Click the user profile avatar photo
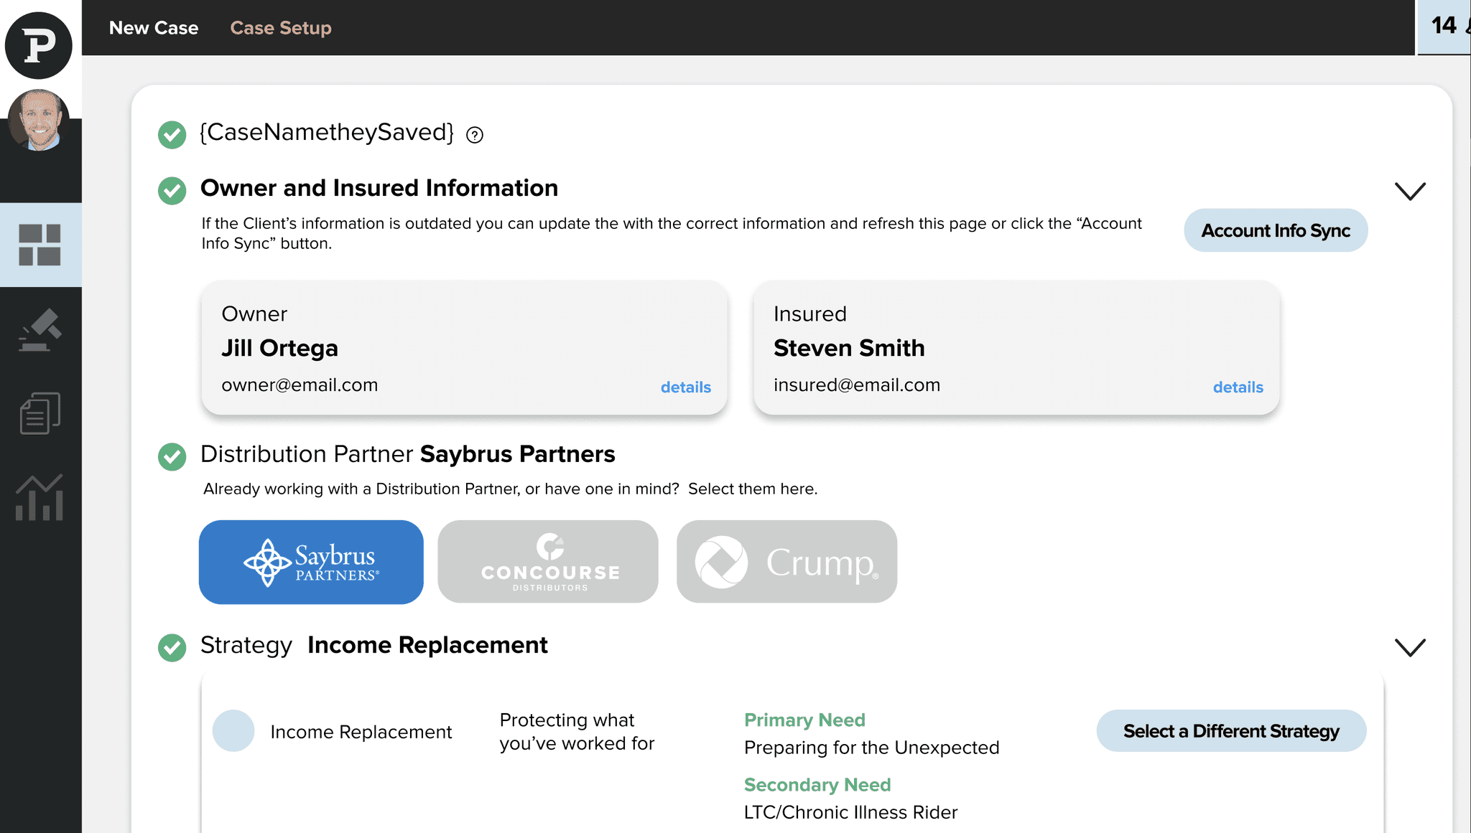 pos(39,120)
